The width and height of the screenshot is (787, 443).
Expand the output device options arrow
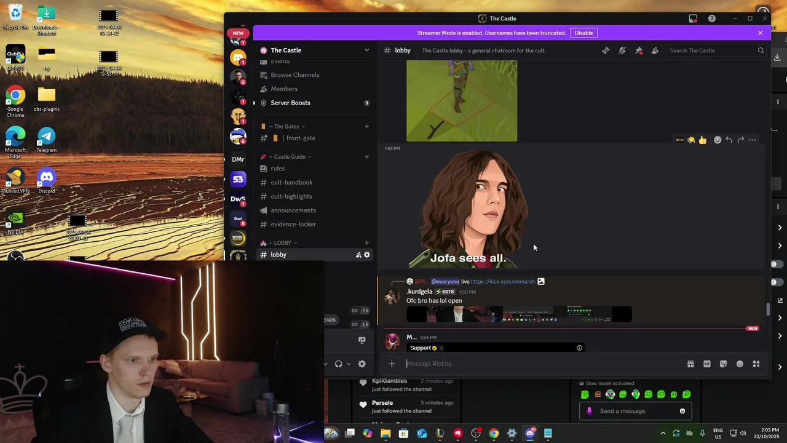[349, 364]
